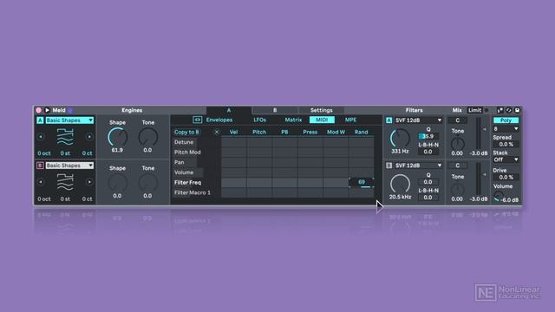This screenshot has height=312, width=555.
Task: Click Mix B volume fader at -3.0 dB
Action: [x=480, y=179]
